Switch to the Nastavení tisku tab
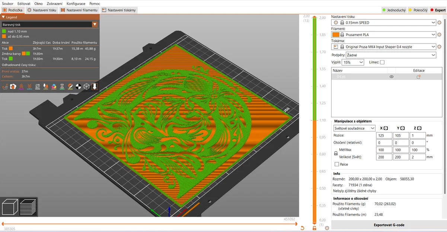The image size is (447, 232). tap(42, 10)
